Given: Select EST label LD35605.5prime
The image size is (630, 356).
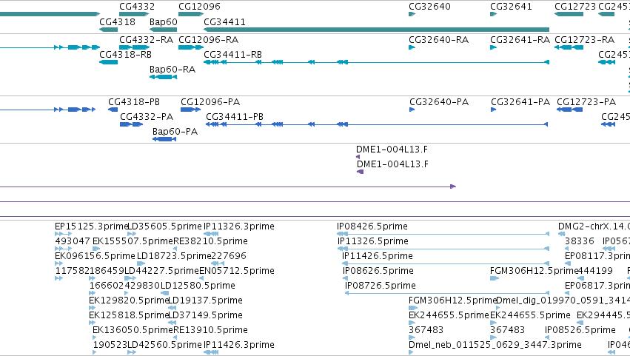Looking at the screenshot, I should (x=164, y=226).
